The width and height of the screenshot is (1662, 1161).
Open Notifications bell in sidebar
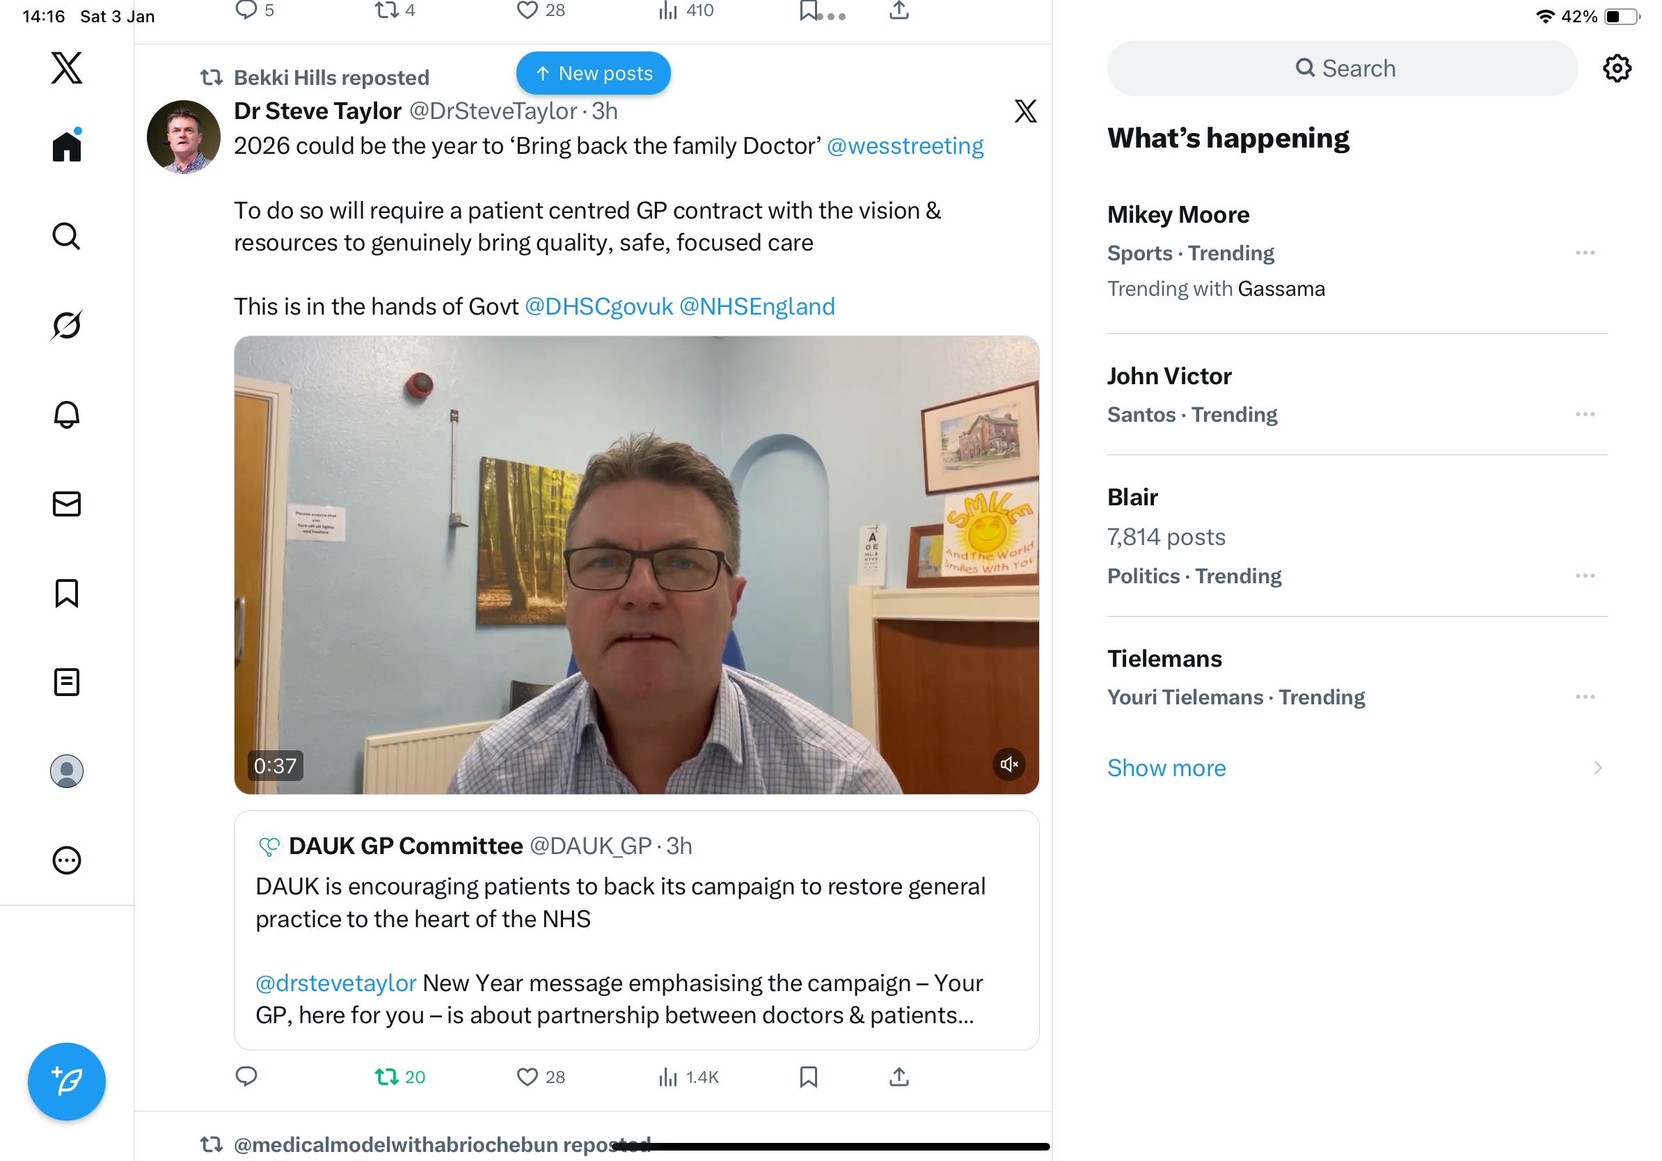click(67, 414)
